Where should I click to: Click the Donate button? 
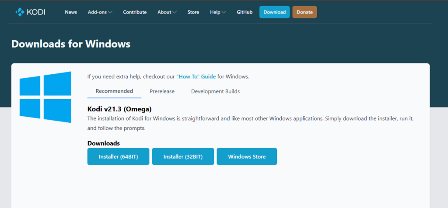tap(304, 12)
